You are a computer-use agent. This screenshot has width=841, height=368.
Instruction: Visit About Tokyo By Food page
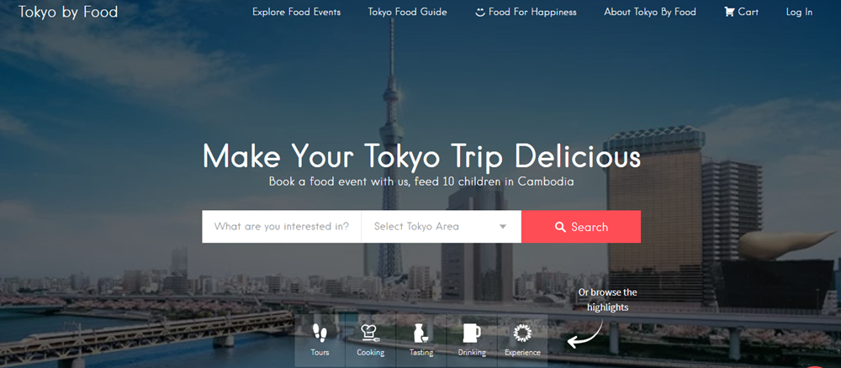coord(650,12)
